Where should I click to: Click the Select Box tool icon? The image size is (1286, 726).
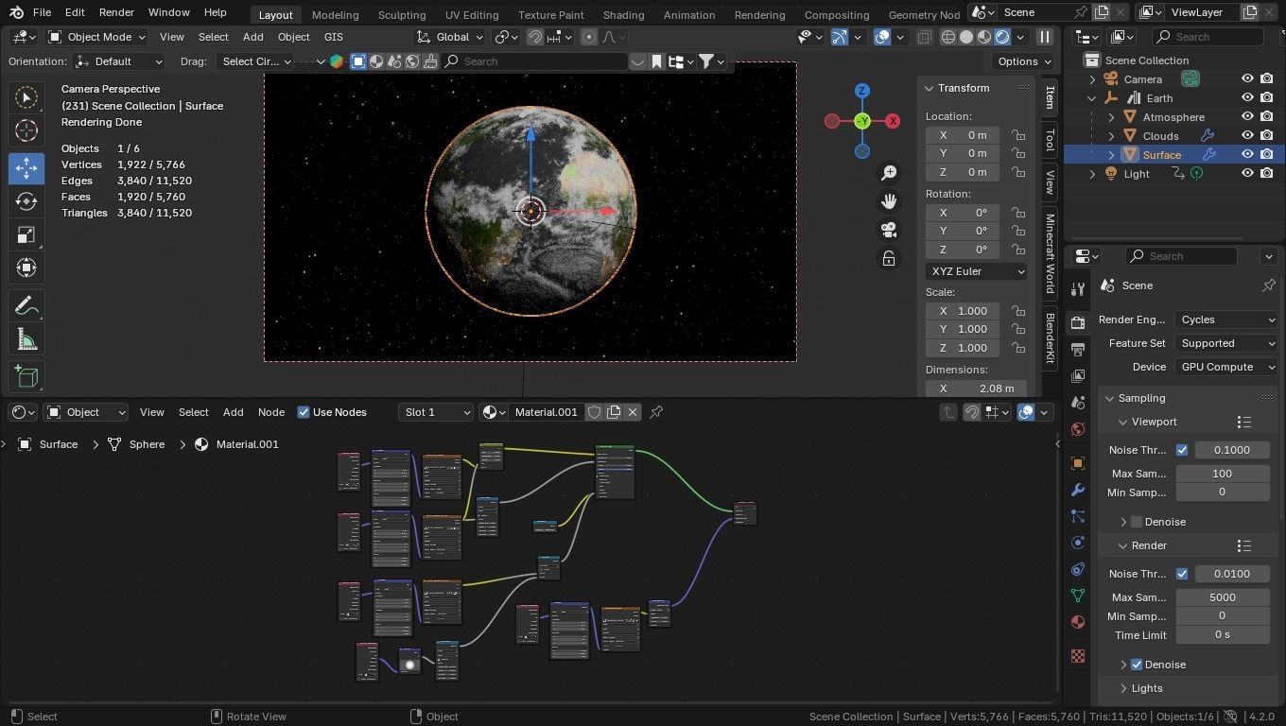[x=26, y=97]
